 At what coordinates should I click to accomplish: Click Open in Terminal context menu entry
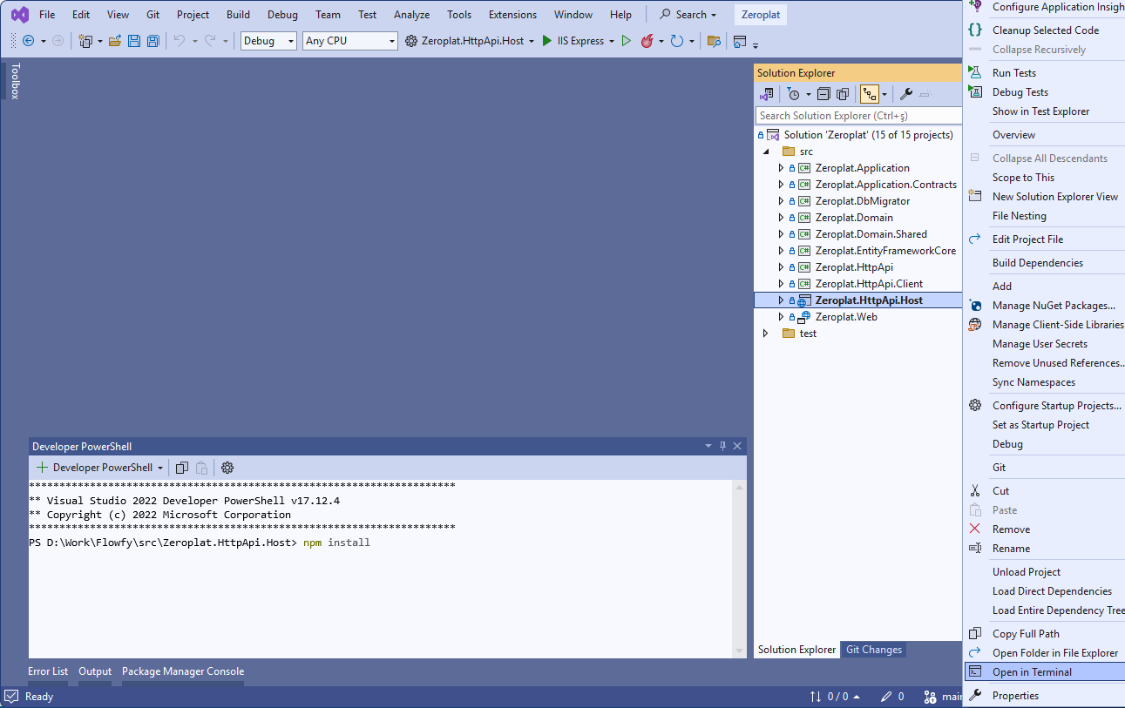[1032, 672]
